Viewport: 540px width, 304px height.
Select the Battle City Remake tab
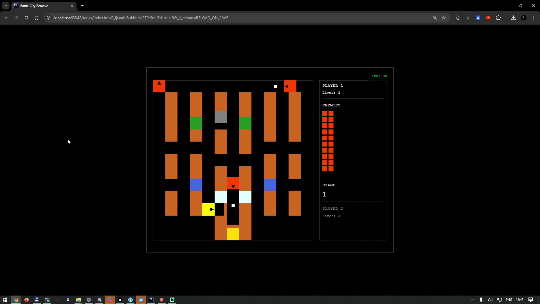pos(39,6)
